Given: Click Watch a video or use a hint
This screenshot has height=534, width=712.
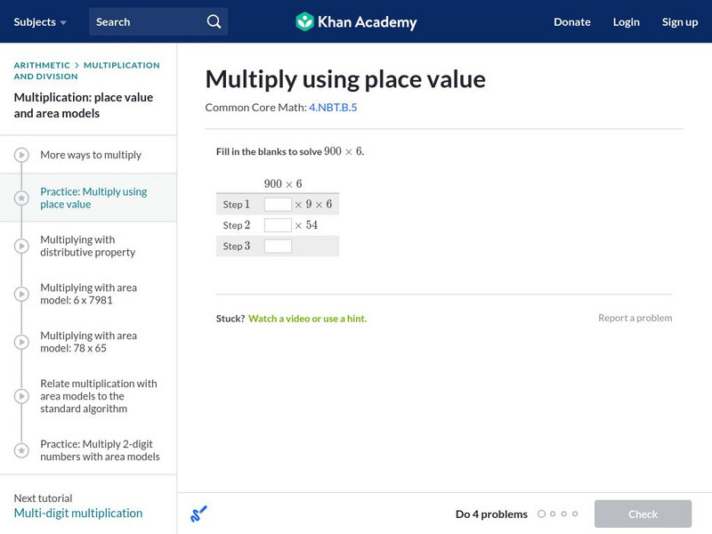Looking at the screenshot, I should pyautogui.click(x=308, y=318).
